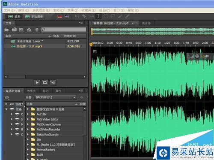Screen dimensions: 214x160
Task: Select the Razor tool in toolbar
Action: [x=84, y=16]
